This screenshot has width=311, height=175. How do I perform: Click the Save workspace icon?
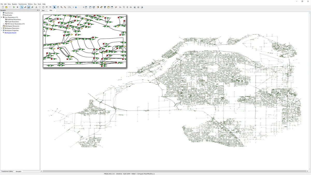click(x=10, y=7)
